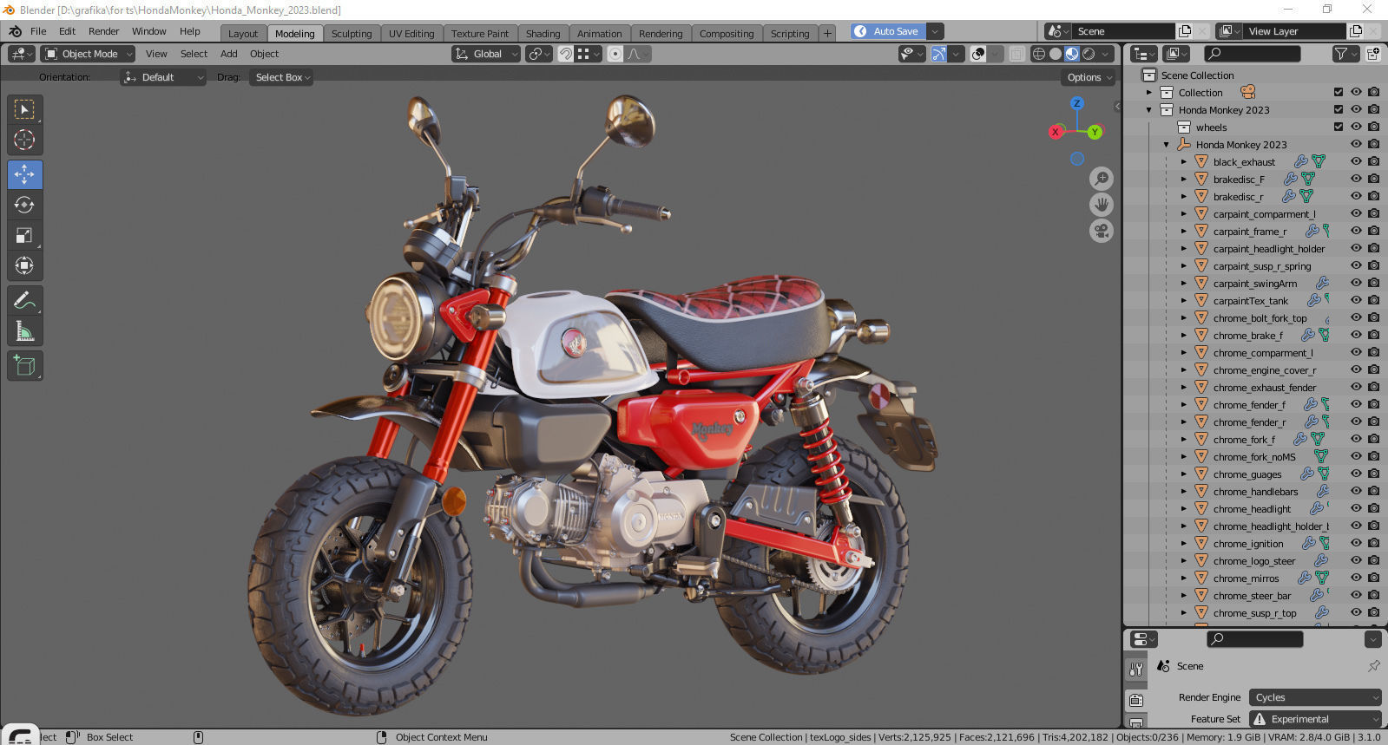The height and width of the screenshot is (745, 1388).
Task: Select the Add Cube tool
Action: 24,365
